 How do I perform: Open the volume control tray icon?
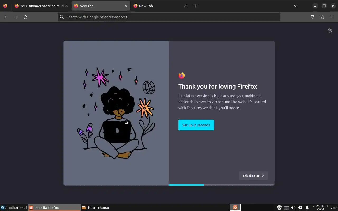coord(293,208)
